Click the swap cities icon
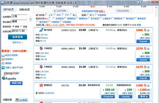Image resolution: width=159 pixels, height=103 pixels. coord(30,19)
